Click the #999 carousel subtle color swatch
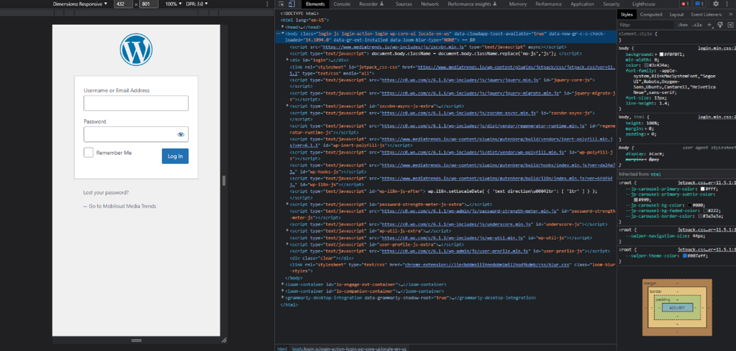Viewport: 736px width, 351px height. [636, 200]
